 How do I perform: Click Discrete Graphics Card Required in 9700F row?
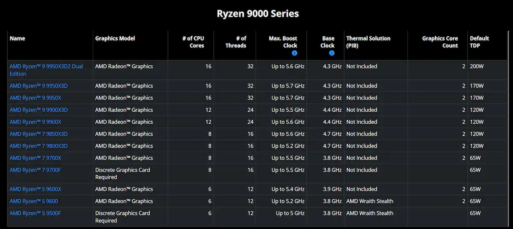click(x=123, y=174)
